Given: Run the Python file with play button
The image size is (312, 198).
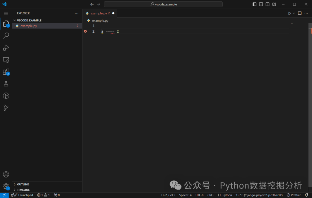Looking at the screenshot, I should [x=289, y=13].
